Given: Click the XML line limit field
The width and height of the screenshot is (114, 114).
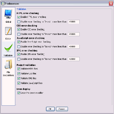Looking at the screenshot, I should tap(74, 59).
